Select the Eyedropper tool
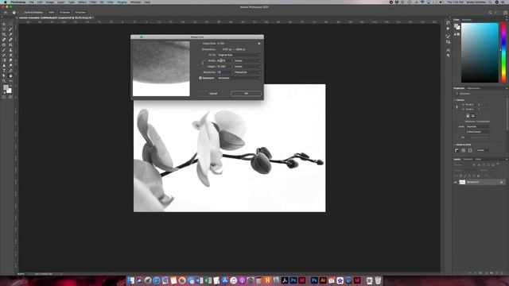The width and height of the screenshot is (509, 286). pyautogui.click(x=10, y=35)
